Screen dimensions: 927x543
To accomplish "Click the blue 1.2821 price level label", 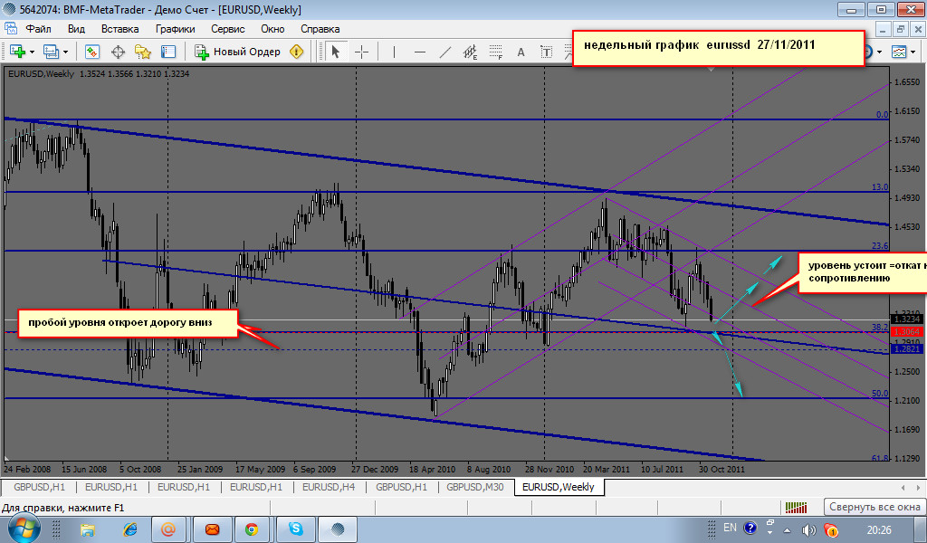I will click(907, 348).
